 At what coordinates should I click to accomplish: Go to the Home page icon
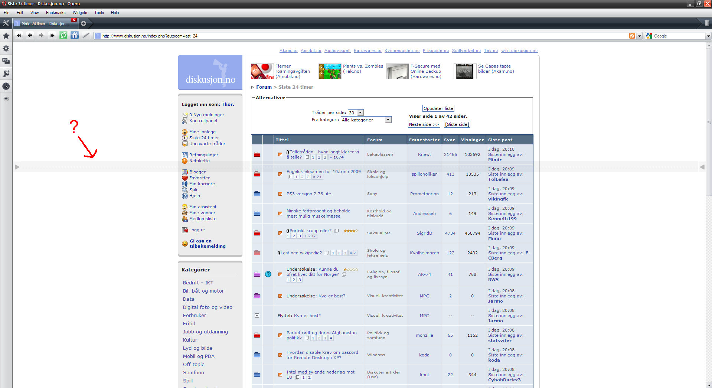pos(75,36)
